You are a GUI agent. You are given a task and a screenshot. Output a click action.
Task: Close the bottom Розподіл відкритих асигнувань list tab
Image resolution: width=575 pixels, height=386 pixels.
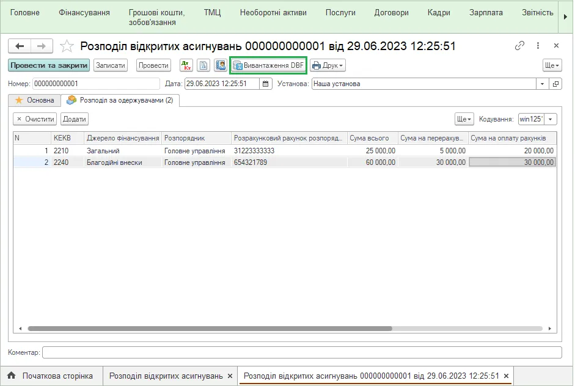230,376
